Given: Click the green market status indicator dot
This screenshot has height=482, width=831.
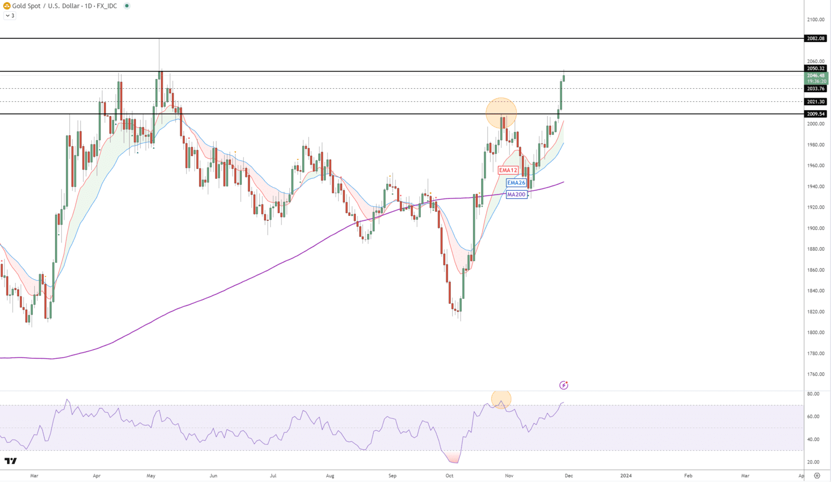Looking at the screenshot, I should [127, 6].
